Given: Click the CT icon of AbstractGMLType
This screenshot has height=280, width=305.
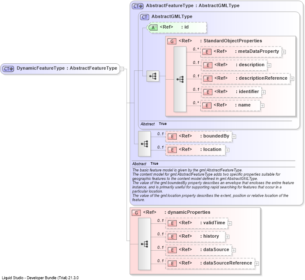Looking at the screenshot, I should coord(145,17).
